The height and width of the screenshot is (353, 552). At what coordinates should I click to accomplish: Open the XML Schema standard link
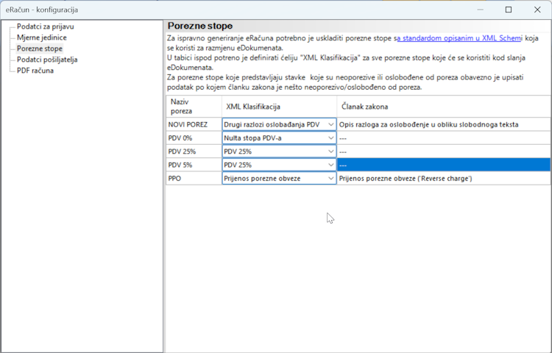[459, 38]
